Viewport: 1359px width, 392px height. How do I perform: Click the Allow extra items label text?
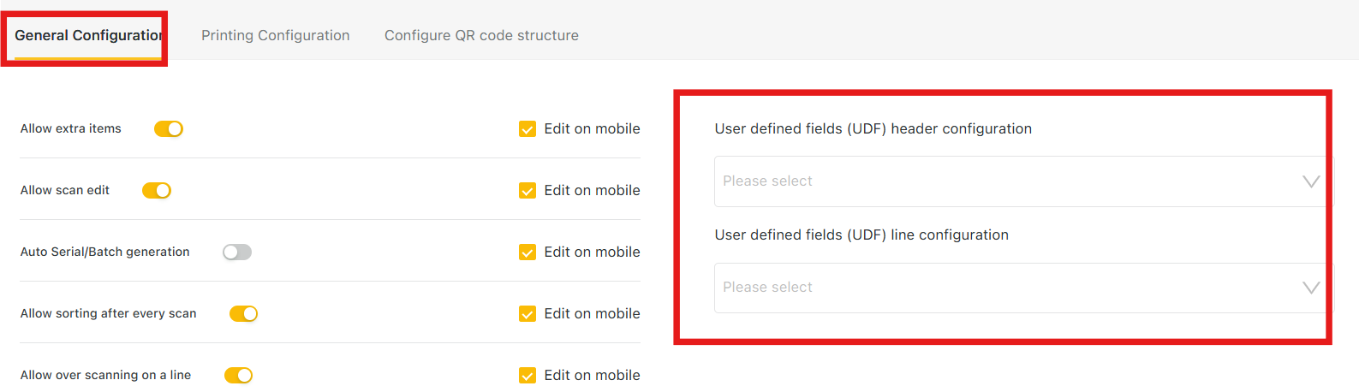click(x=71, y=128)
